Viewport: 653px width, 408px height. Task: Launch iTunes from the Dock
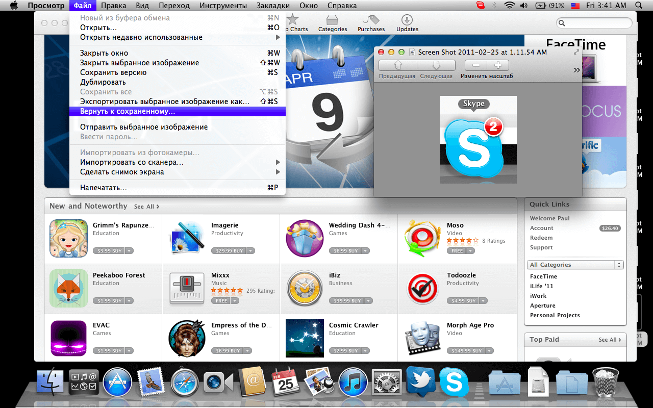pos(353,383)
